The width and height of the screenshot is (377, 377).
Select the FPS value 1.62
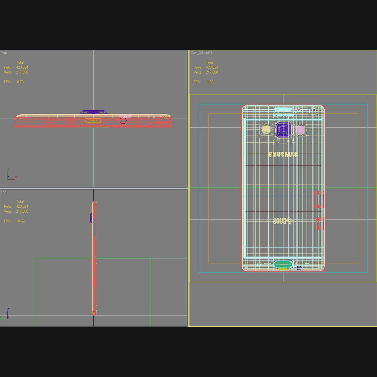210,82
